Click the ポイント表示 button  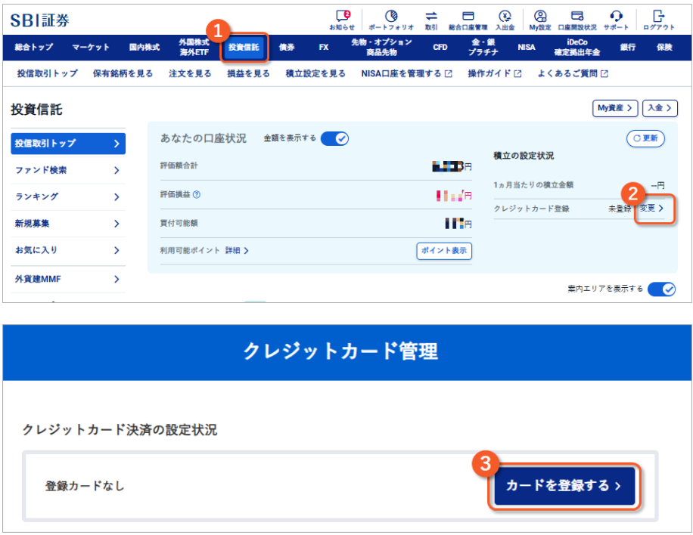click(x=444, y=251)
